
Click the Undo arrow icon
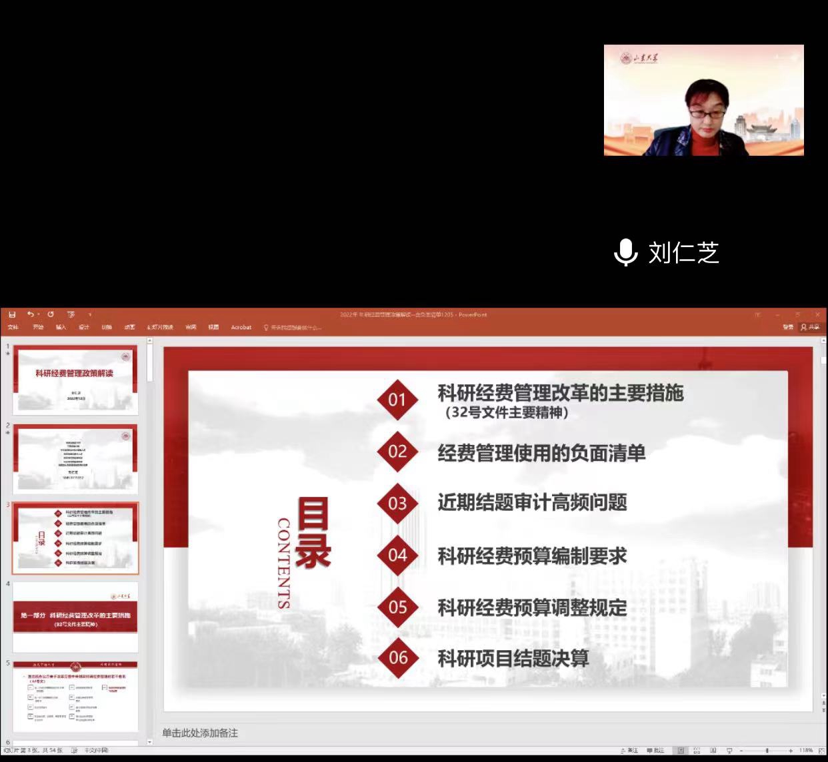[30, 314]
